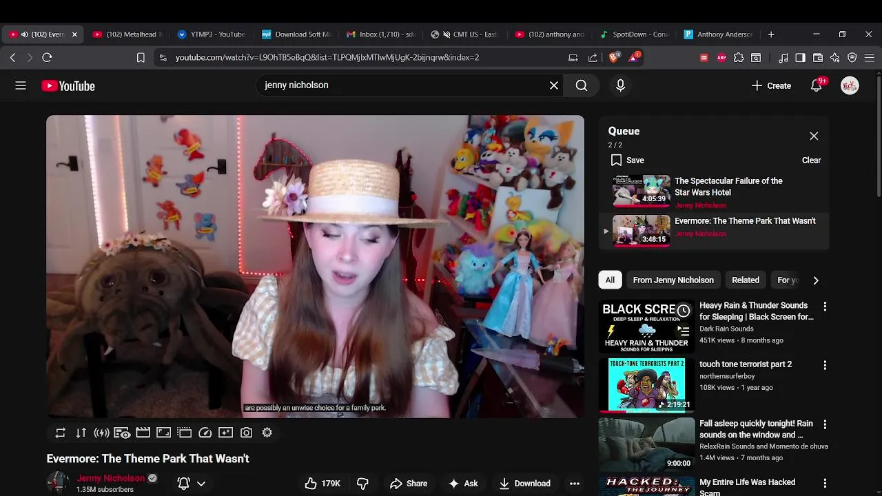882x496 pixels.
Task: Open Brave Leo AI sparkle icon
Action: (x=835, y=58)
